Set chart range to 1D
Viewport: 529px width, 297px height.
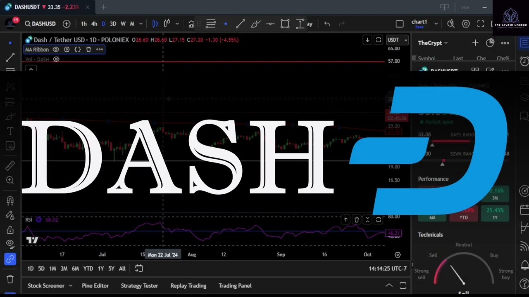point(31,269)
